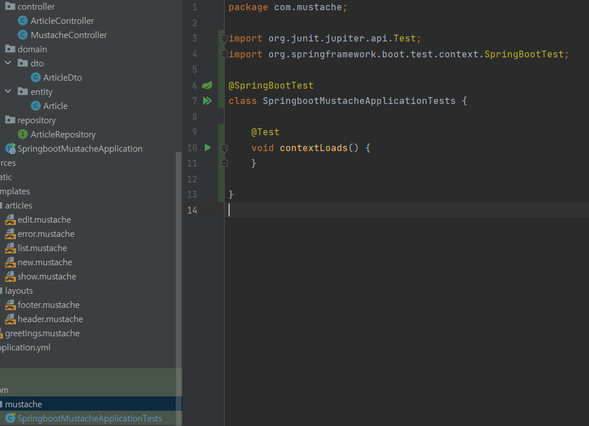The height and width of the screenshot is (426, 589).
Task: Open greetings.mustache template
Action: point(42,333)
